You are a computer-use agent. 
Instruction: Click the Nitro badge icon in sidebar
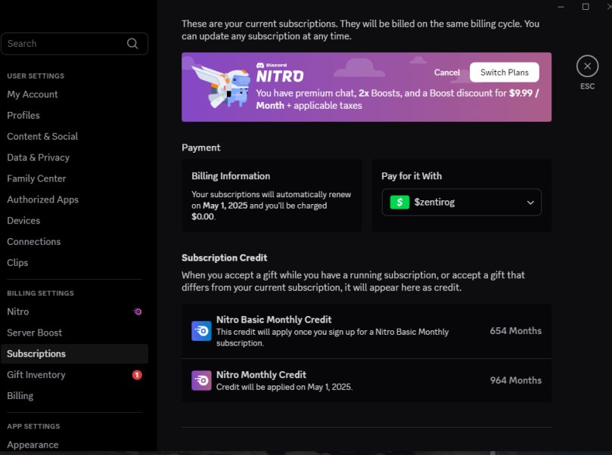(x=137, y=311)
